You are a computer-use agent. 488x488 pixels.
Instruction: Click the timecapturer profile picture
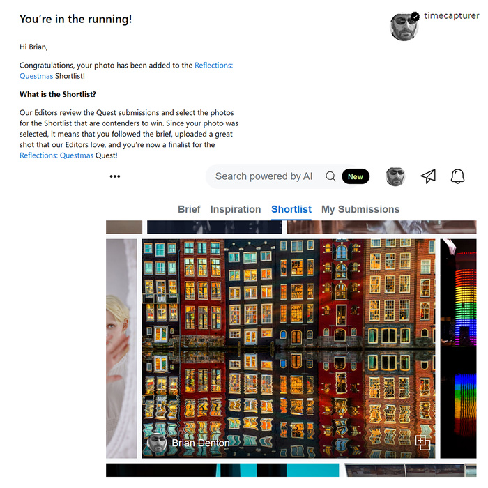[x=404, y=27]
